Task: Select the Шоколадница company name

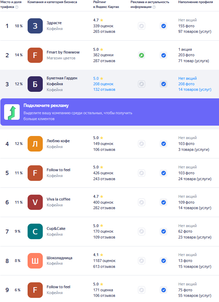Action: pyautogui.click(x=59, y=258)
